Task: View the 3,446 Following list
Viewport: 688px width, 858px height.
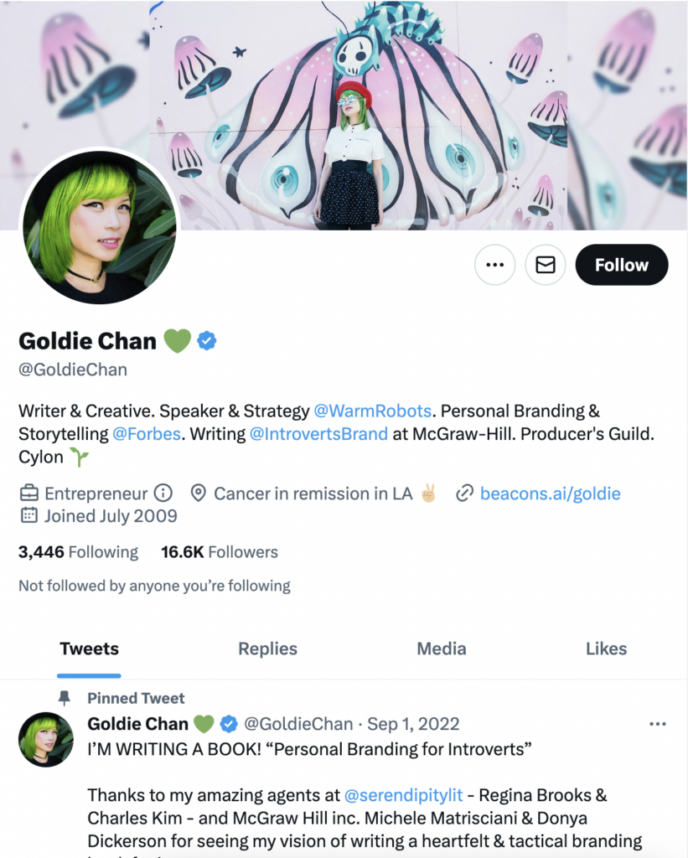Action: coord(78,552)
